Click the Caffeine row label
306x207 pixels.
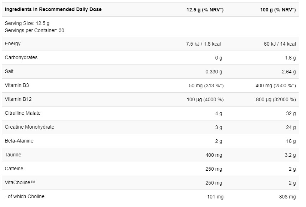[x=14, y=169]
